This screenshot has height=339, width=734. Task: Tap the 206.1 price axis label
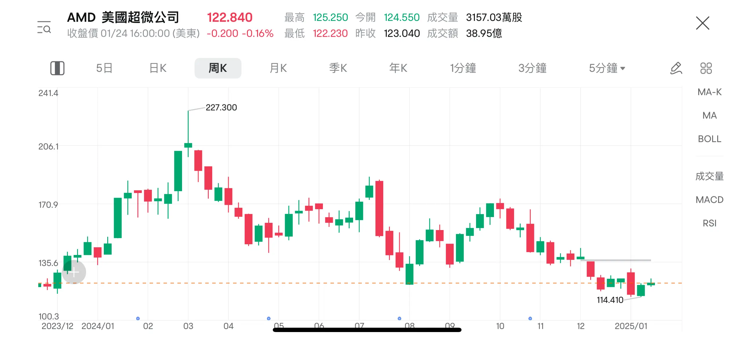click(48, 147)
